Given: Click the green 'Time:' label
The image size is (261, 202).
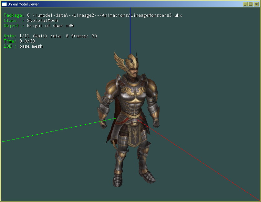Looking at the screenshot, I should (10, 41).
